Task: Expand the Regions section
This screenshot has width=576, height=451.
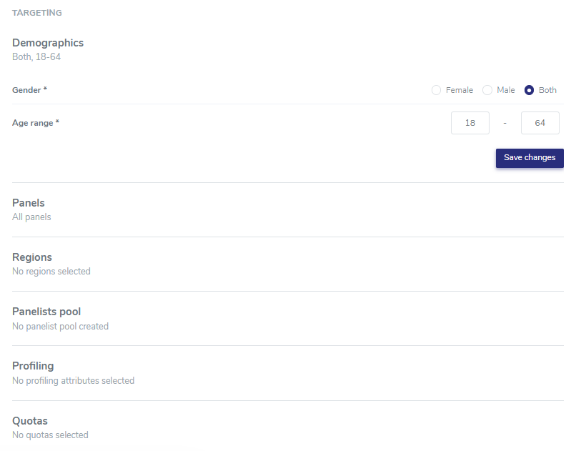Action: point(32,257)
